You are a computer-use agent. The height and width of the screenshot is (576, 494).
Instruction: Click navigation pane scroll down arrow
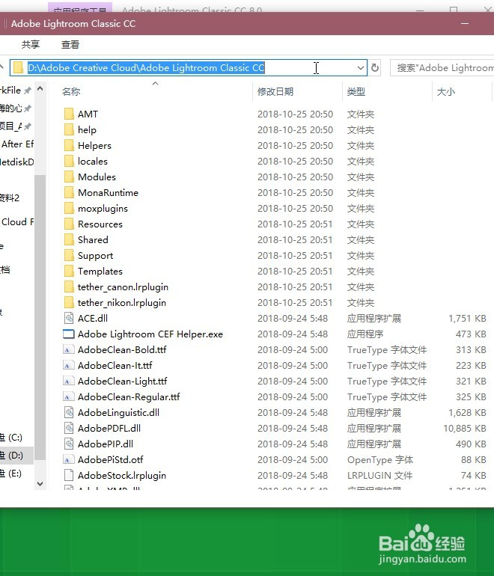click(40, 484)
